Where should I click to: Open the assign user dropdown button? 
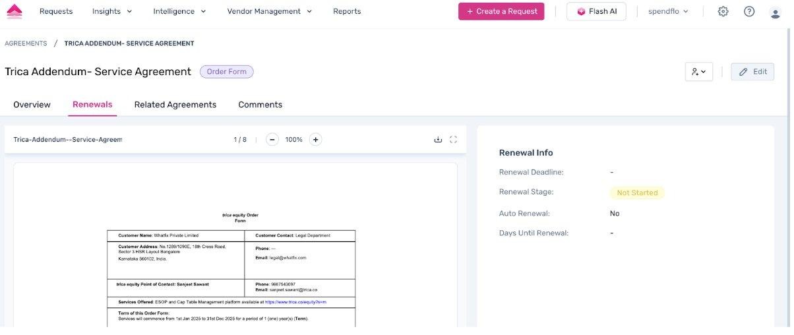[x=699, y=72]
